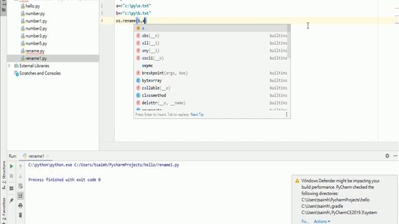
Task: Open number.py in project tree
Action: coord(35,14)
